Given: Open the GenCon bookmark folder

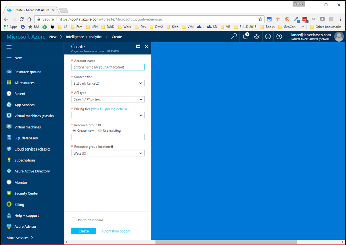Looking at the screenshot, I should [287, 27].
